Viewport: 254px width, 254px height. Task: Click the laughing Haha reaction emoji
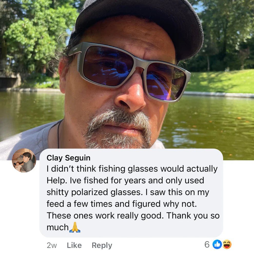pyautogui.click(x=227, y=245)
